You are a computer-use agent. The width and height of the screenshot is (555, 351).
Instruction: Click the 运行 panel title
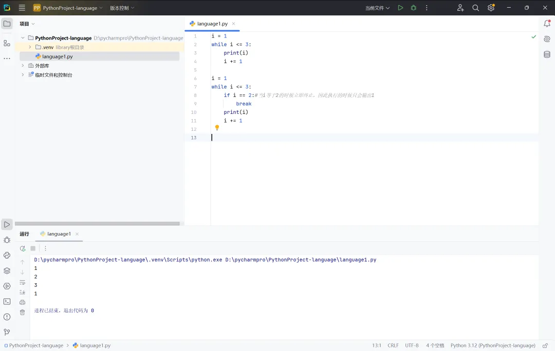coord(25,233)
